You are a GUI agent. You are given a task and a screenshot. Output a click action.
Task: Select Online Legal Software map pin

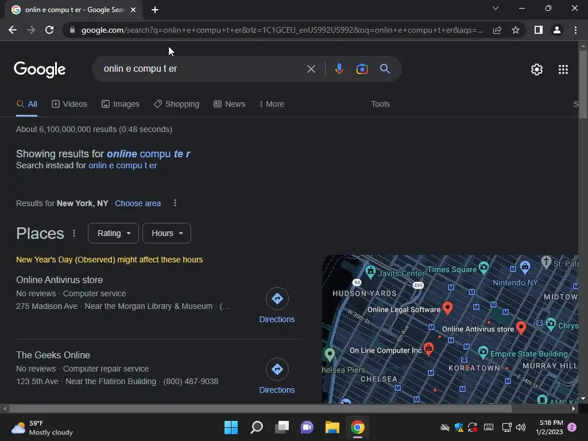[447, 308]
